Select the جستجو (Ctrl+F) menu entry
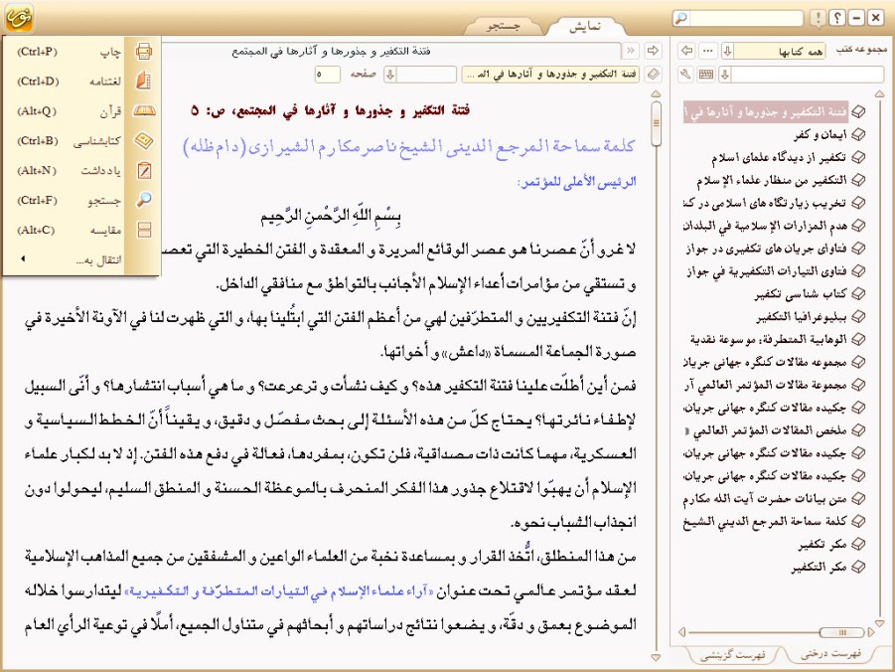 pyautogui.click(x=70, y=201)
